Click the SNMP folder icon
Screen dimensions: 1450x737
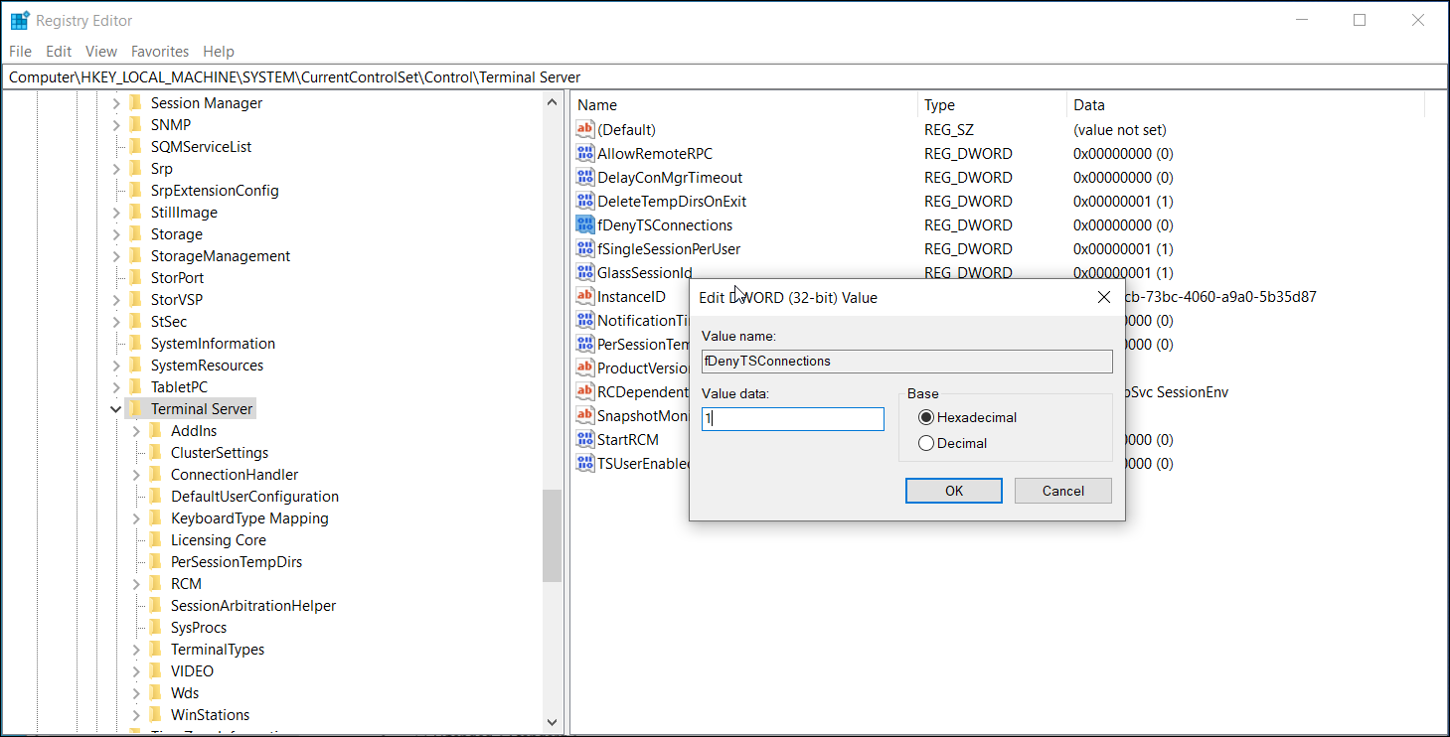coord(135,125)
